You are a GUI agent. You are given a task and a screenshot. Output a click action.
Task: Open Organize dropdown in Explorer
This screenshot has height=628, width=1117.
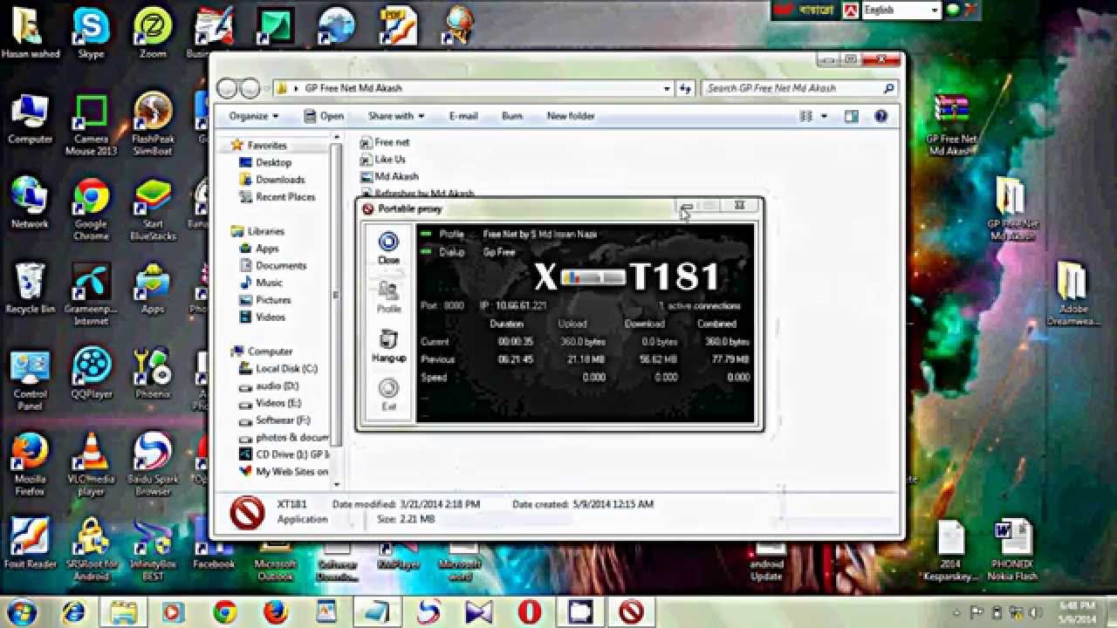point(253,116)
